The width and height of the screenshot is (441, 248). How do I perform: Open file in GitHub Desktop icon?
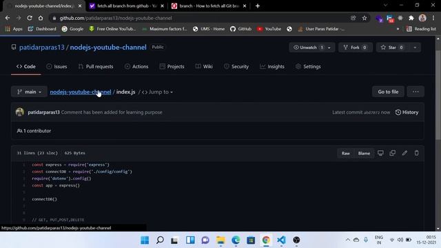tap(380, 153)
